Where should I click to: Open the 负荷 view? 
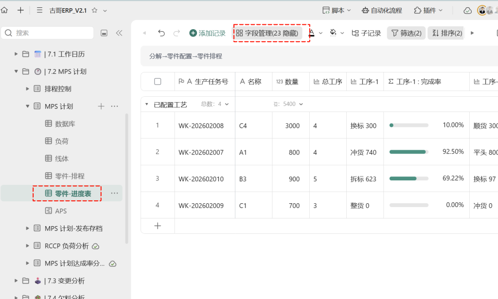(57, 141)
